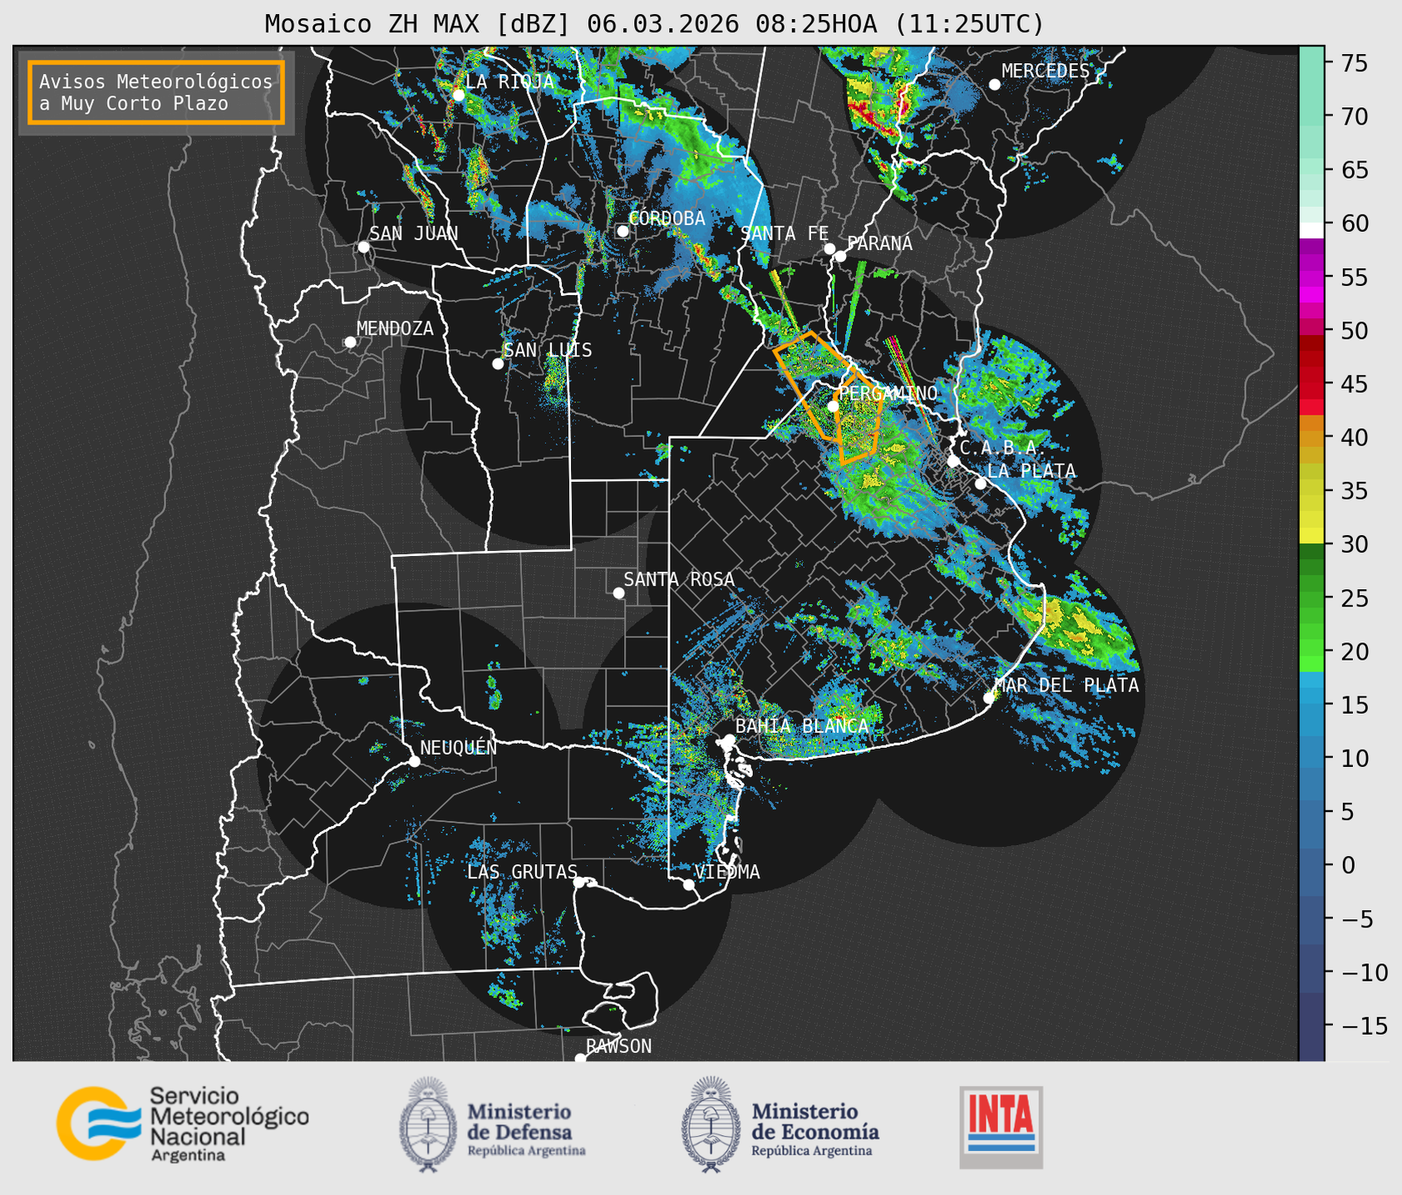Select the LA PLATA city dot
Viewport: 1402px width, 1195px height.
click(981, 484)
